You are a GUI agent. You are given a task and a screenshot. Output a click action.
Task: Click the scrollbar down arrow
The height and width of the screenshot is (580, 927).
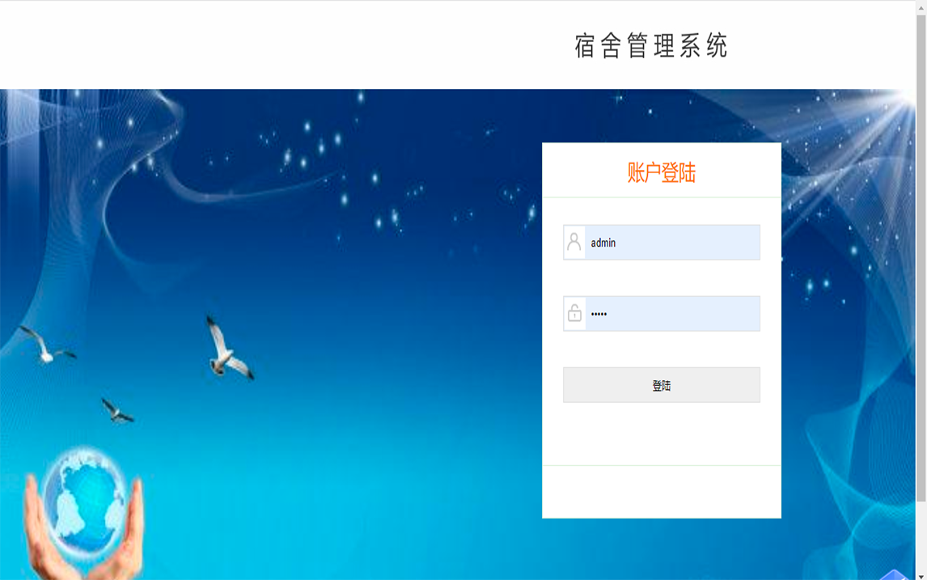(921, 576)
